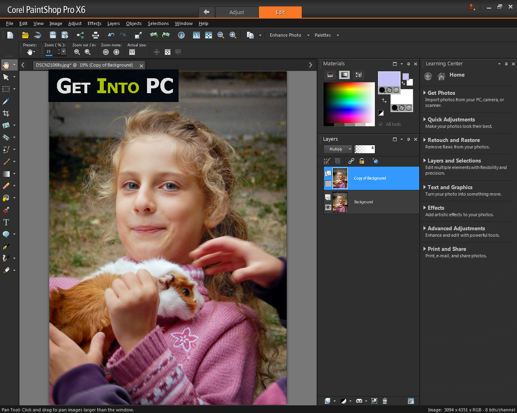Enable the All tools checkbox
Image resolution: width=517 pixels, height=413 pixels.
pos(380,124)
